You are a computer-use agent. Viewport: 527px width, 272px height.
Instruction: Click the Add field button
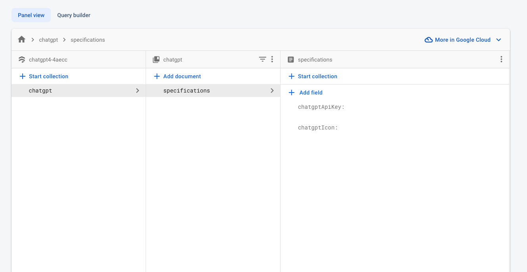[306, 93]
